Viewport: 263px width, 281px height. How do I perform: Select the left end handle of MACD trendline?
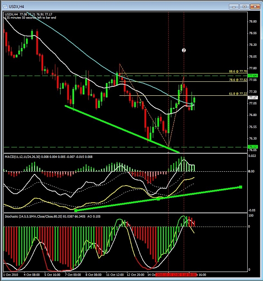(76, 210)
